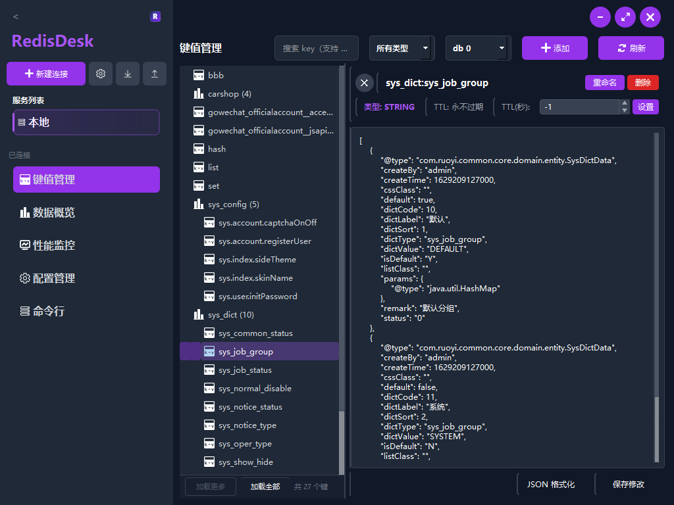The image size is (674, 505).
Task: Click the download import icon button
Action: click(128, 74)
